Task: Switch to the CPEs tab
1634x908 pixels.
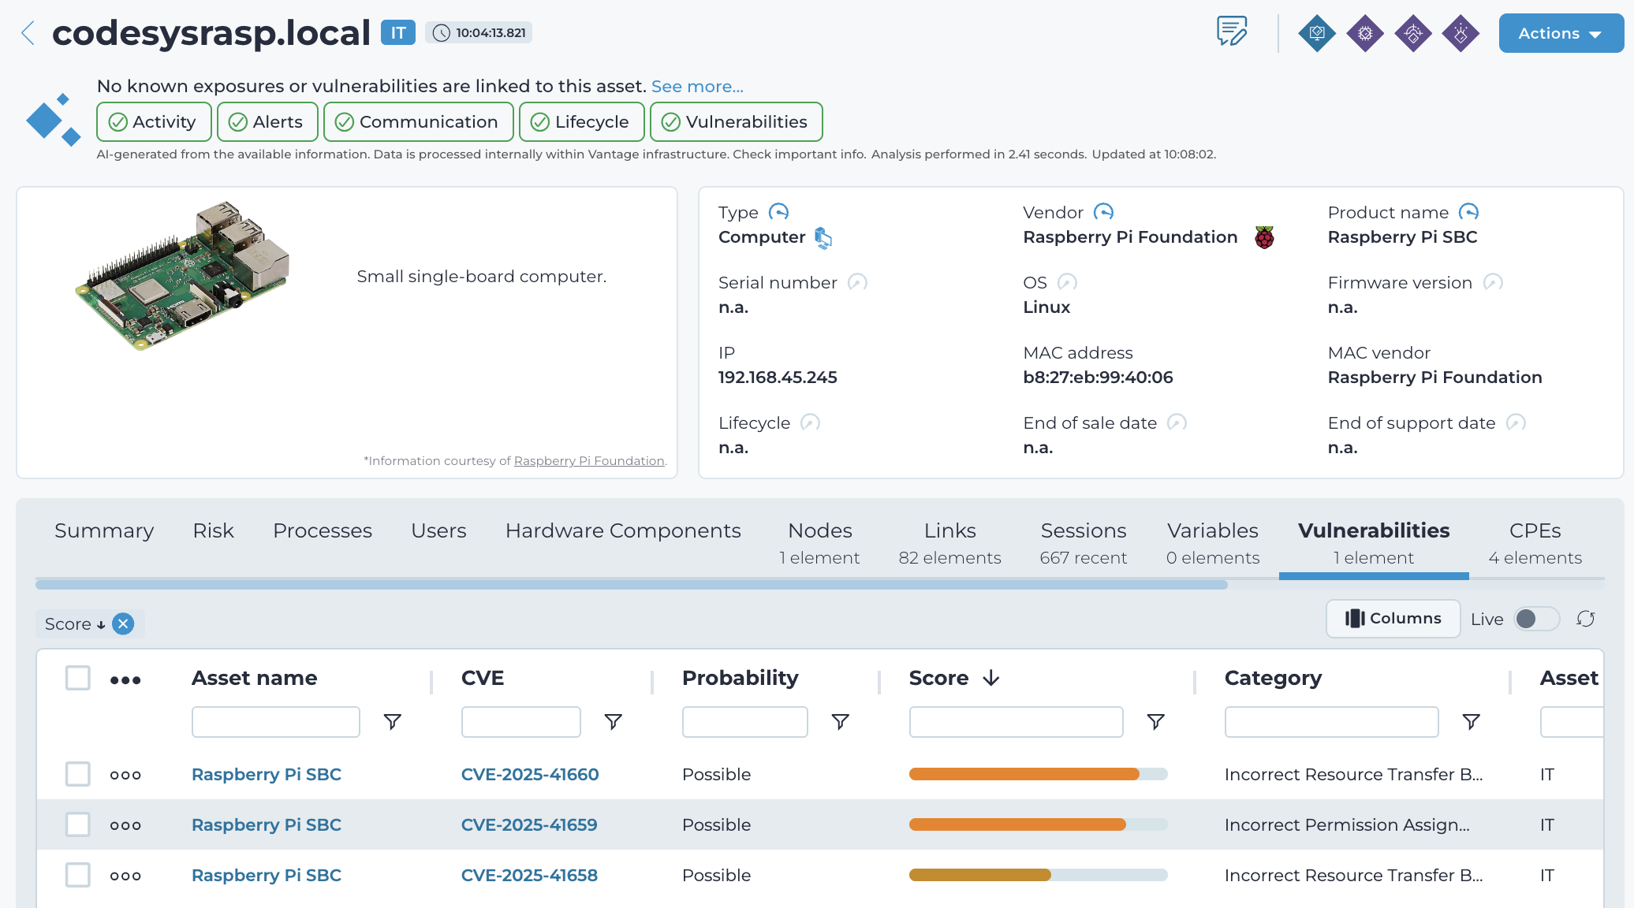Action: (1535, 543)
